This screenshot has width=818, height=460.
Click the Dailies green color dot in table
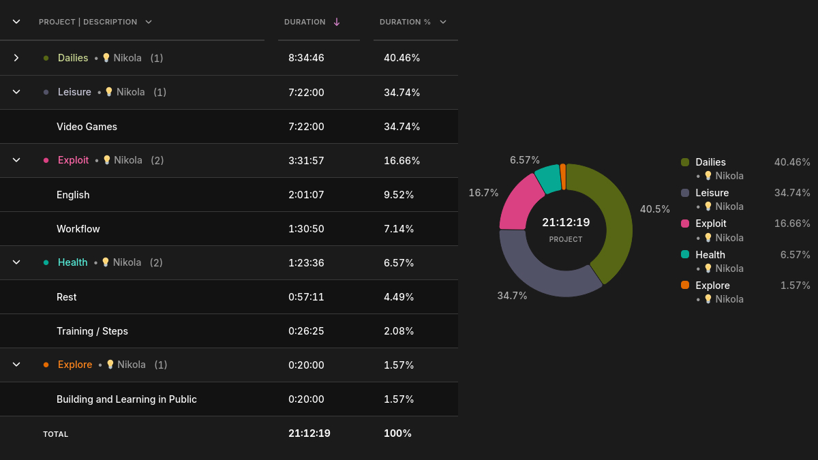tap(46, 58)
